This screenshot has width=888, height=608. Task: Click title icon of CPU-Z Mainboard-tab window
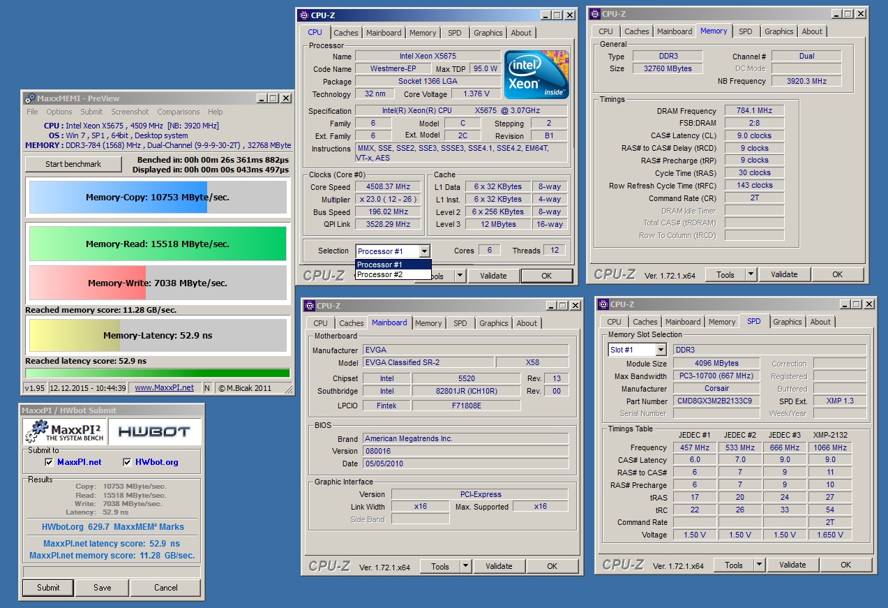309,305
